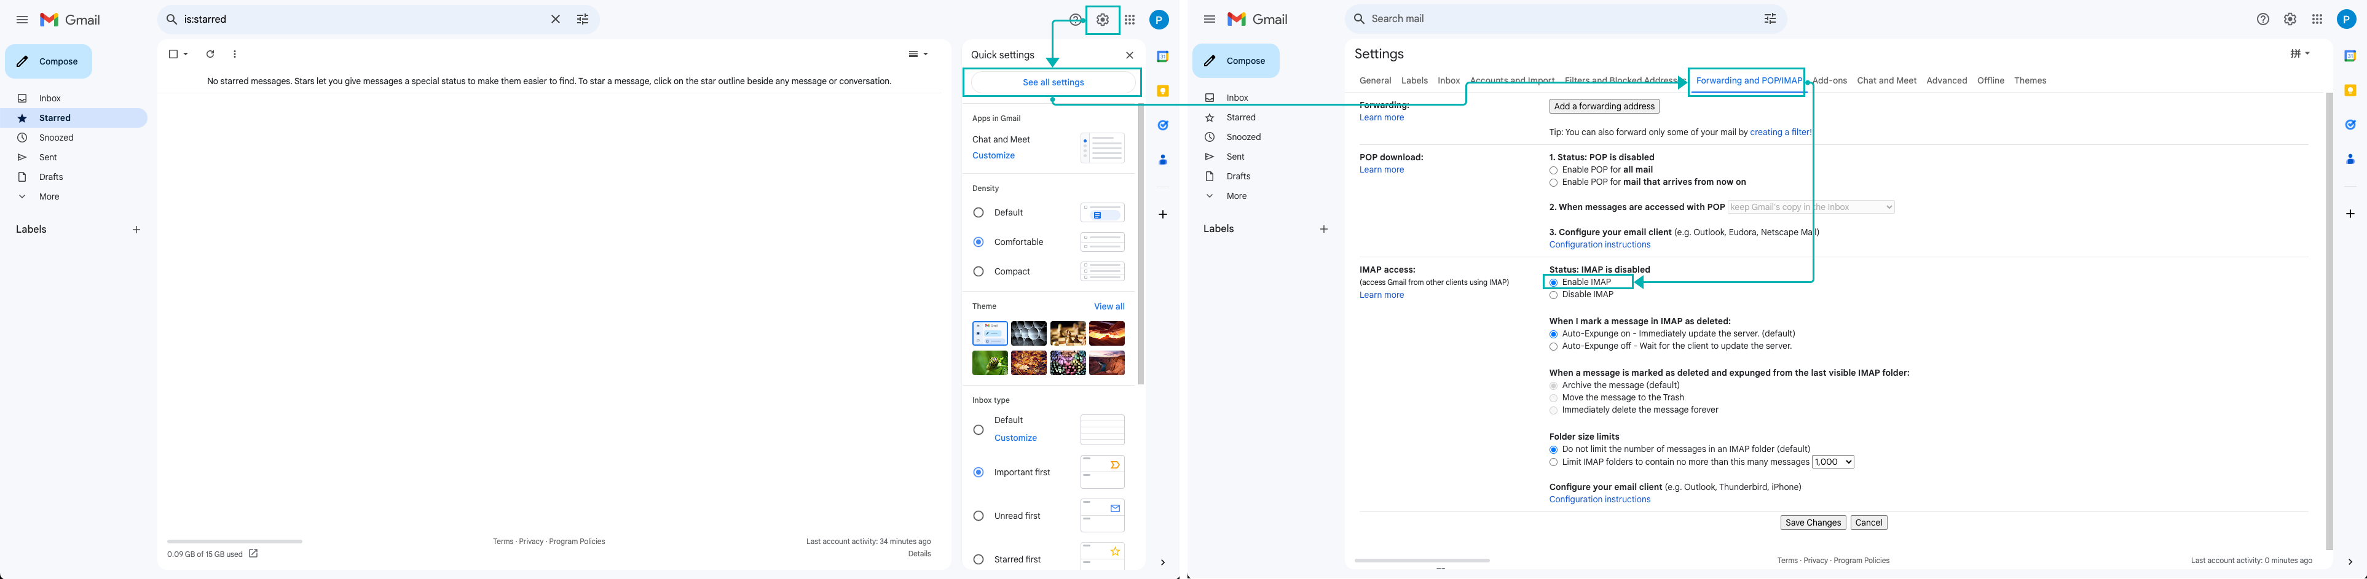Show search options beside is:starred search
2367x579 pixels.
[583, 19]
